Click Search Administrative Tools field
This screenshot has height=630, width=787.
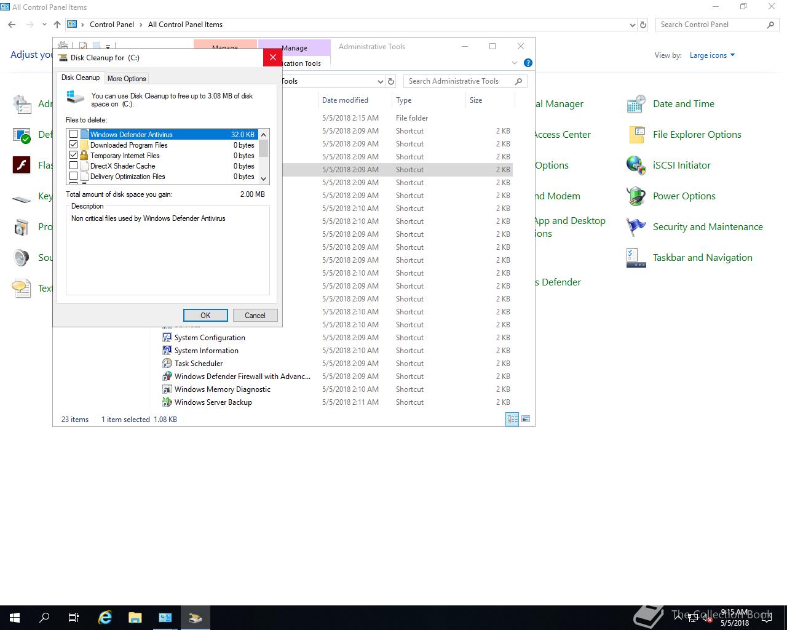(465, 81)
